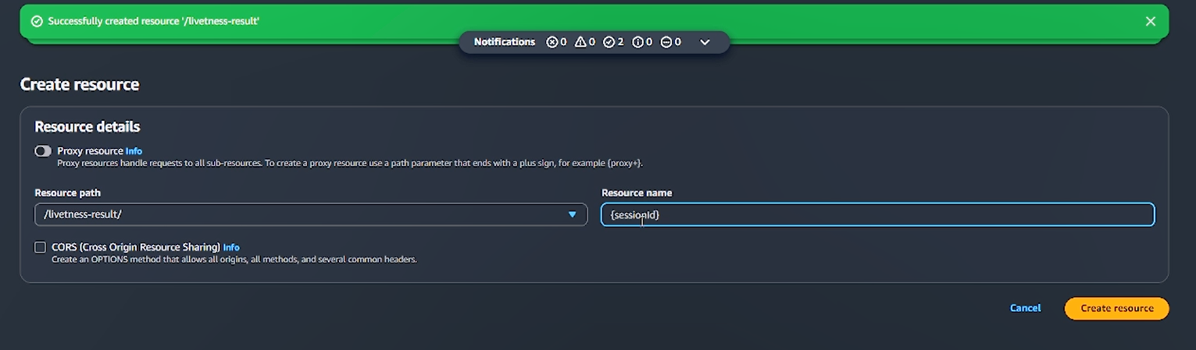Click the Resource name input field
The image size is (1196, 350).
[x=877, y=214]
